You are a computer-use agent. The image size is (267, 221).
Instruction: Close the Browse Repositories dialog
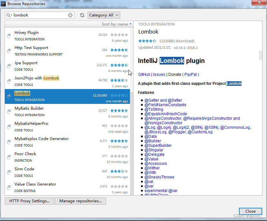[x=250, y=211]
